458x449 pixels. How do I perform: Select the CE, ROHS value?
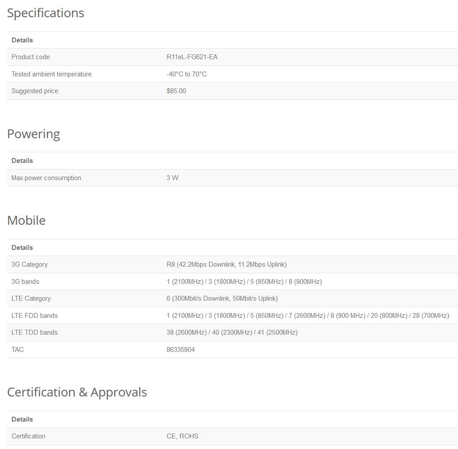click(182, 436)
